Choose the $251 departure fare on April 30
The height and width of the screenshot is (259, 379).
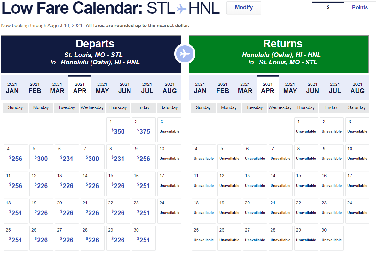[144, 240]
